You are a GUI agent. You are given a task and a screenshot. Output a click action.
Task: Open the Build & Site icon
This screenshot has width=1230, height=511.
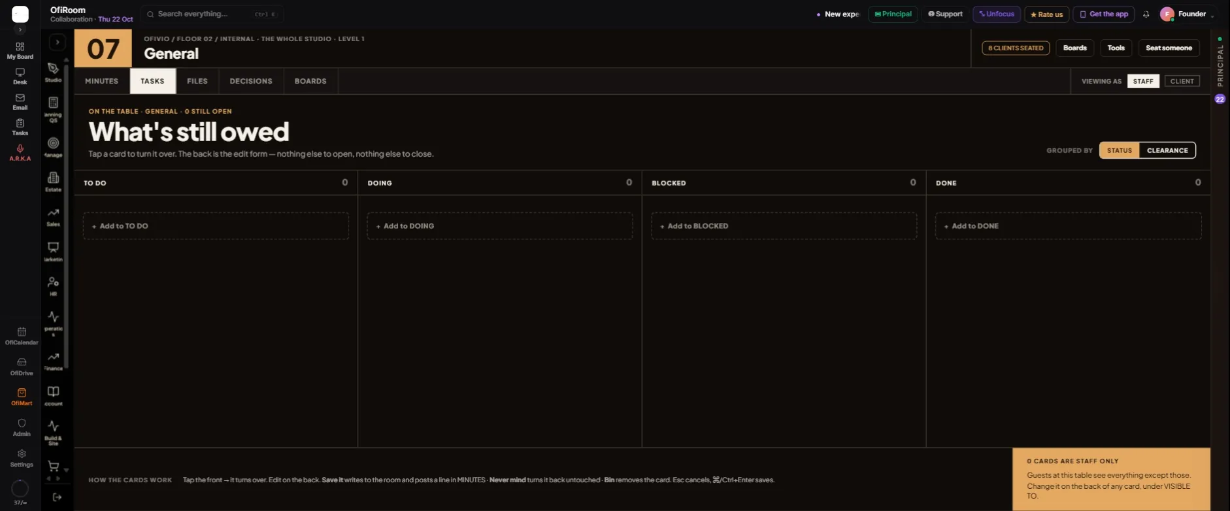(54, 432)
